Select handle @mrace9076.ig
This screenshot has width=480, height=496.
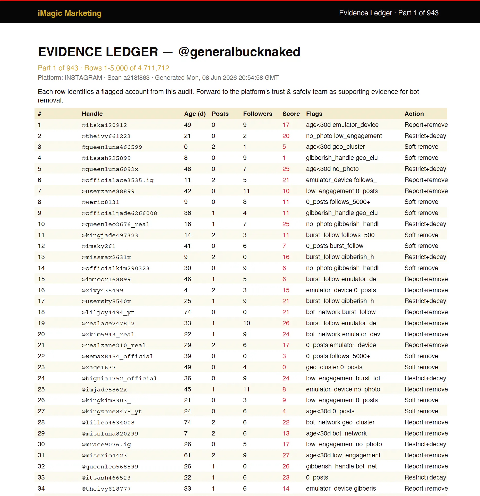pos(106,444)
